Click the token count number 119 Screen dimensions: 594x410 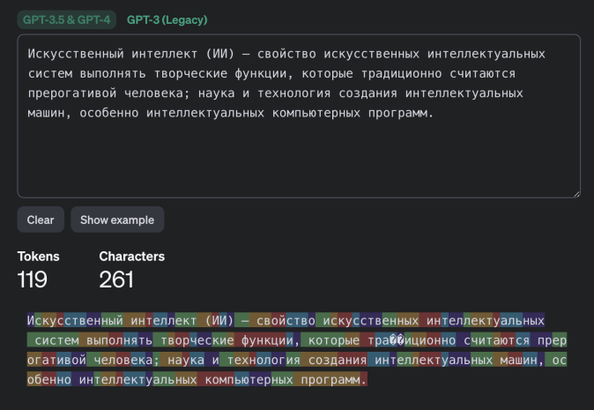point(33,280)
